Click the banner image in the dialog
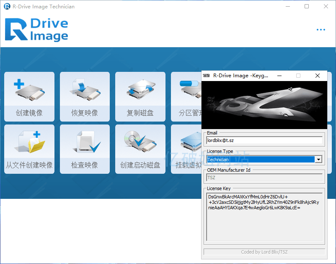The width and height of the screenshot is (336, 264). click(x=264, y=105)
